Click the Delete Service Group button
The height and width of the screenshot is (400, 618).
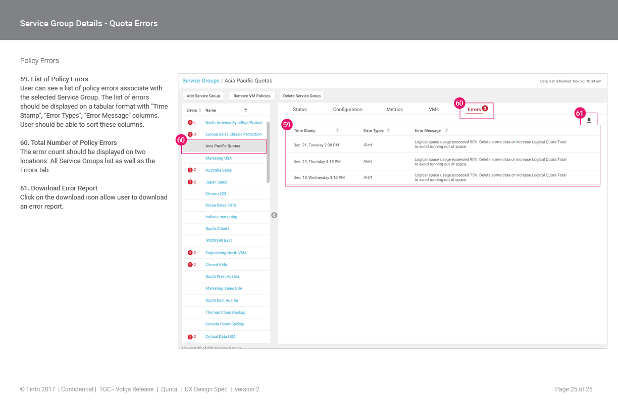pyautogui.click(x=302, y=96)
